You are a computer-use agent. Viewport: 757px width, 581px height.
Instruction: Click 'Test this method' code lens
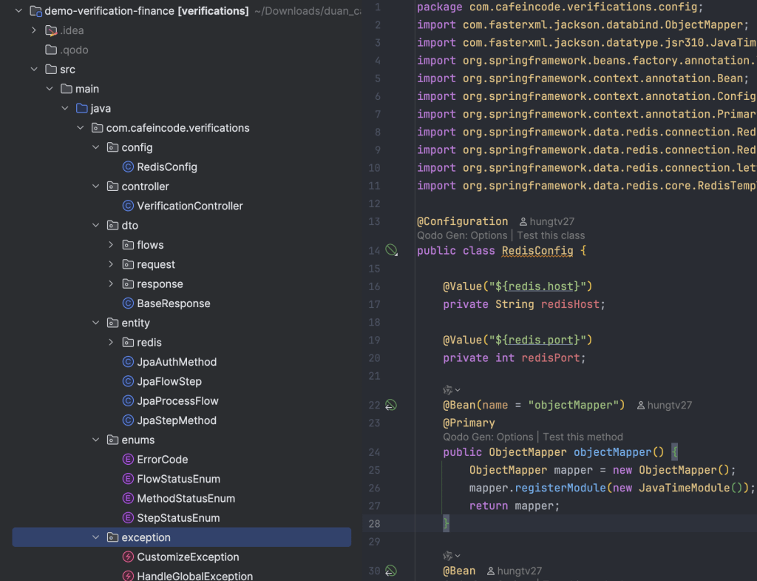[x=583, y=437]
